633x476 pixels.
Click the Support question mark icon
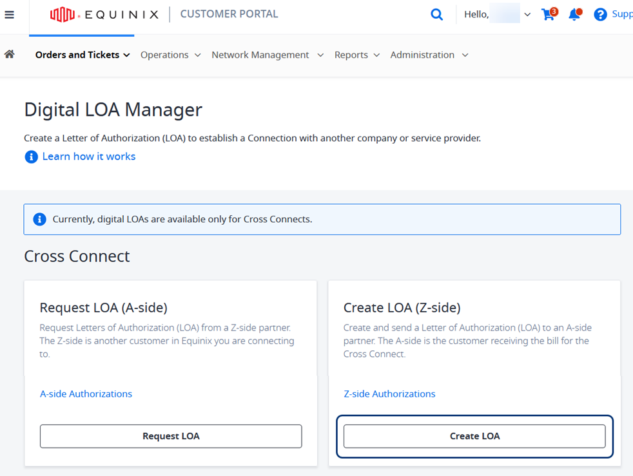pyautogui.click(x=600, y=15)
